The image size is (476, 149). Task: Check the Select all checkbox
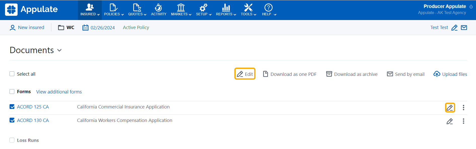click(12, 74)
